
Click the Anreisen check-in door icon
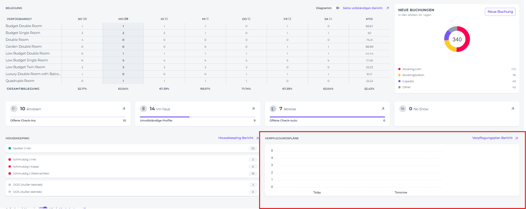coord(14,109)
